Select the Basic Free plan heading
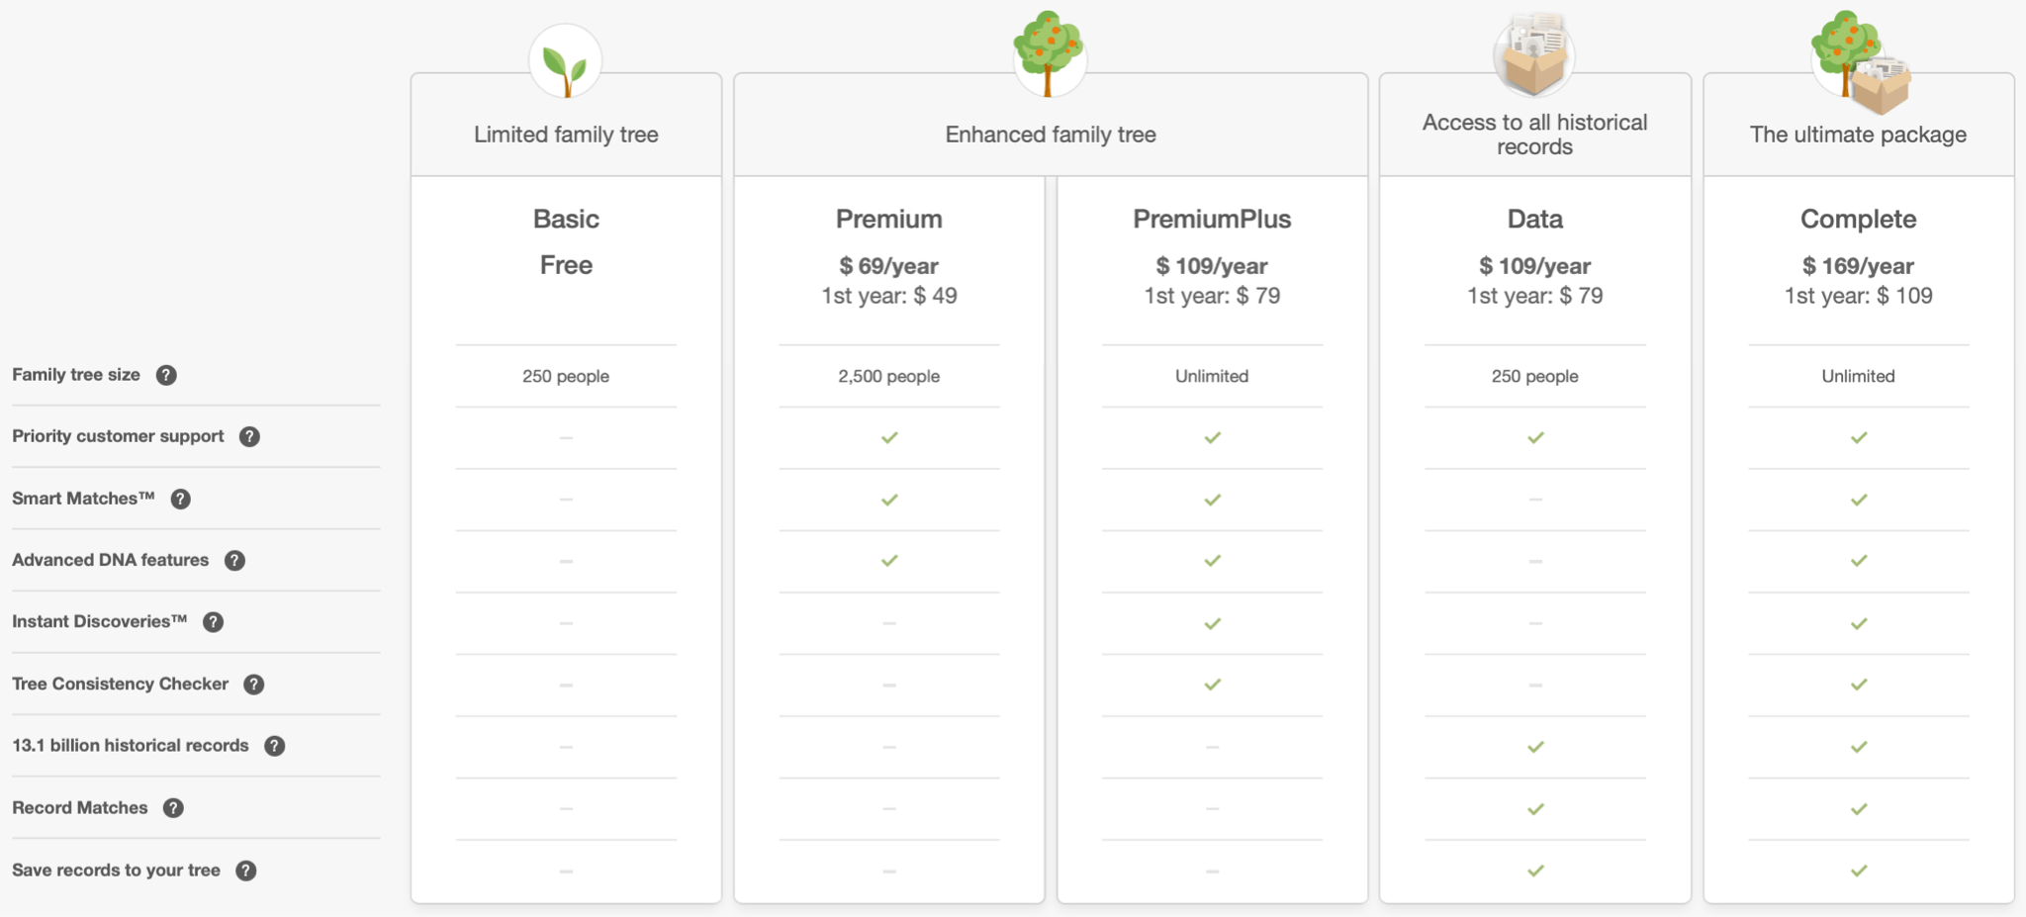 tap(566, 219)
